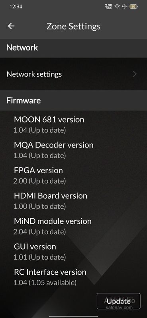Tap the MOON 681 version entry
This screenshot has width=147, height=318.
point(49,124)
